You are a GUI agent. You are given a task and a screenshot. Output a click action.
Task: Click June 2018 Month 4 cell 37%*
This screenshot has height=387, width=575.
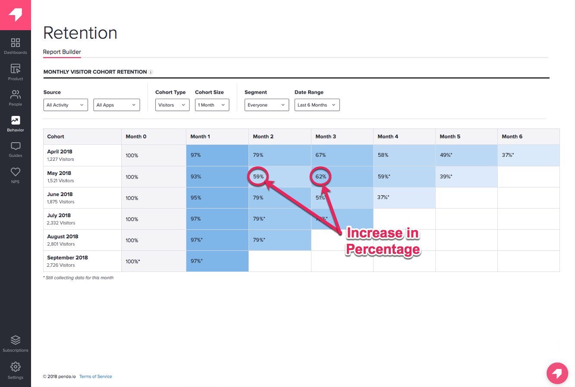pos(404,198)
